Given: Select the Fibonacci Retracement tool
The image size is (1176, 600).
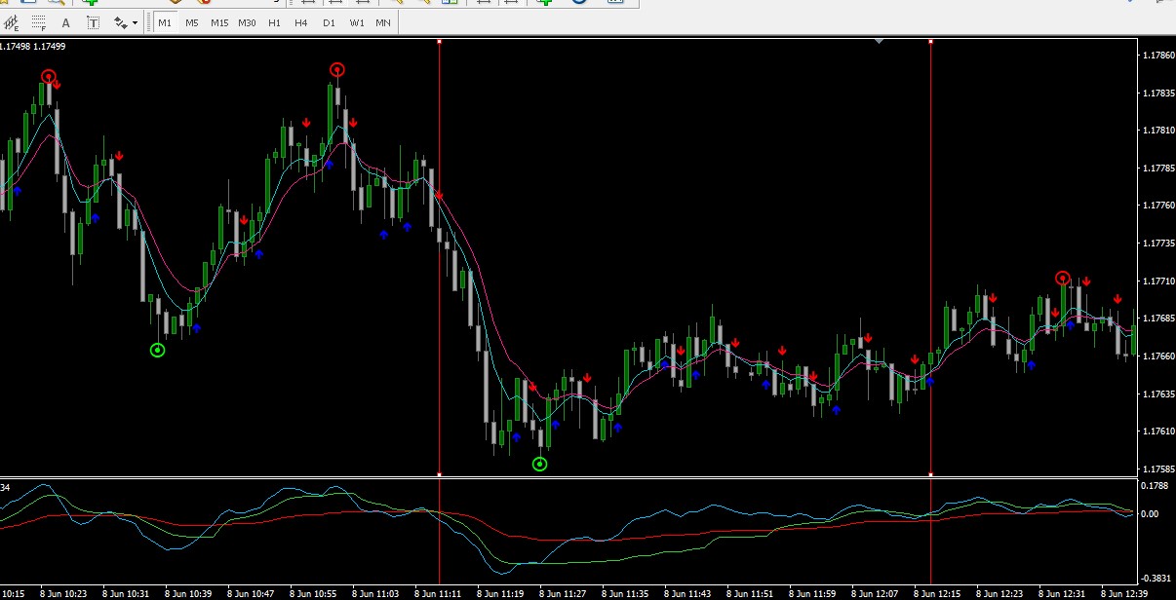Looking at the screenshot, I should 39,21.
